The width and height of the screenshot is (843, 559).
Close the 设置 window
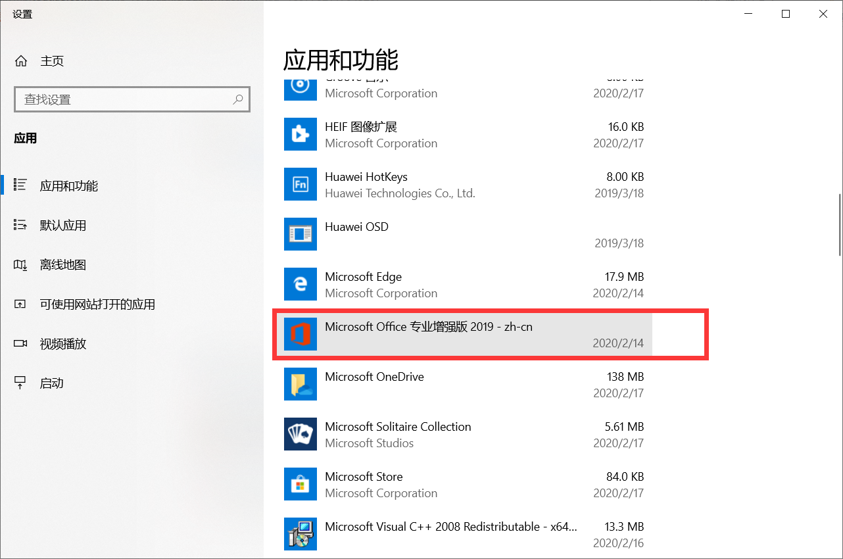point(824,14)
